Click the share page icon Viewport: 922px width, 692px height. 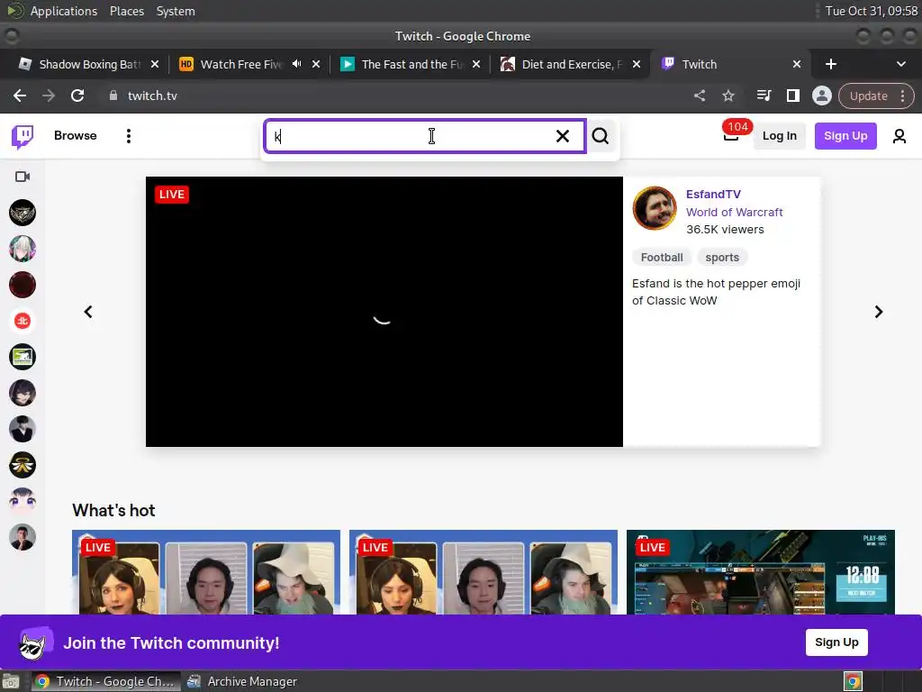tap(699, 96)
